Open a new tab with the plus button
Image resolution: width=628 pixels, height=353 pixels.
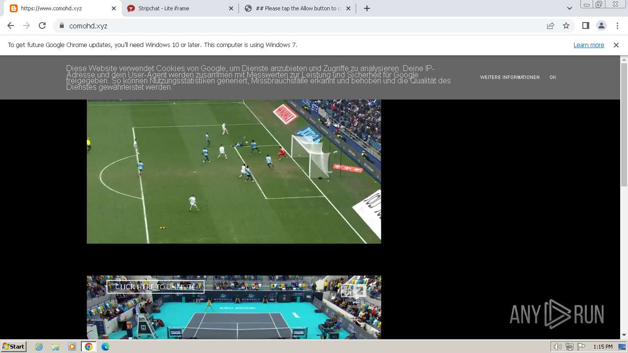click(x=366, y=8)
